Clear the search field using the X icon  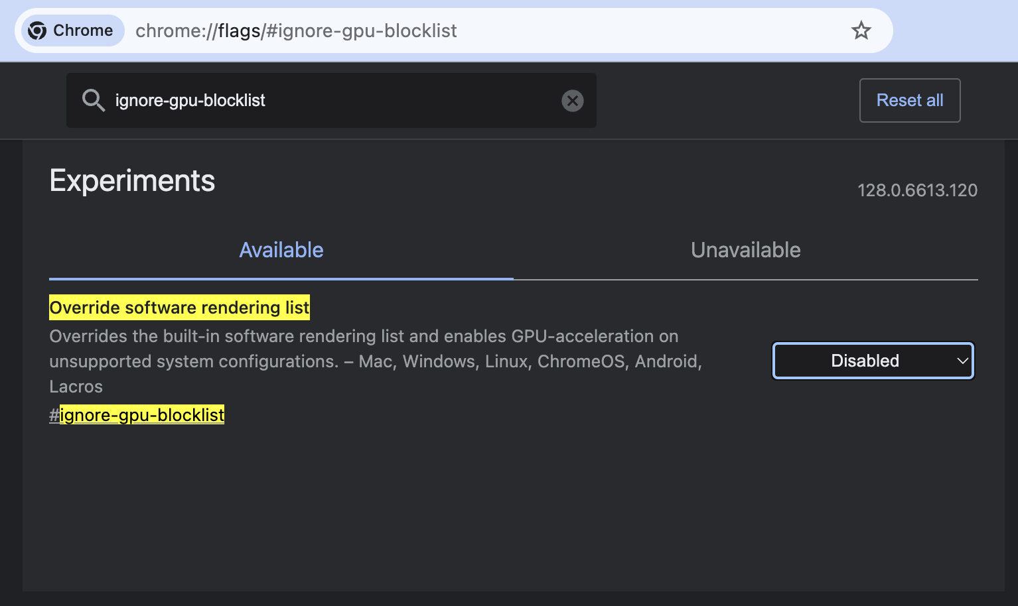tap(572, 100)
